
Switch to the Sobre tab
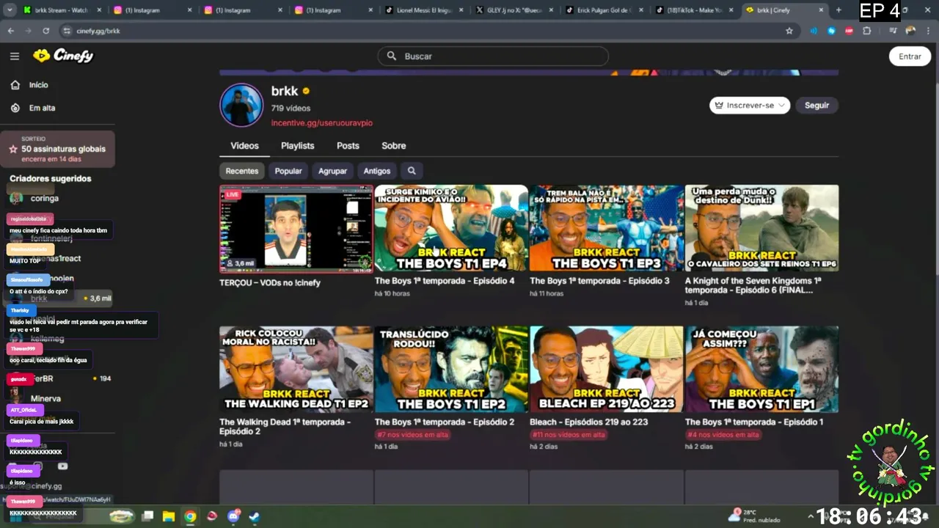click(393, 146)
